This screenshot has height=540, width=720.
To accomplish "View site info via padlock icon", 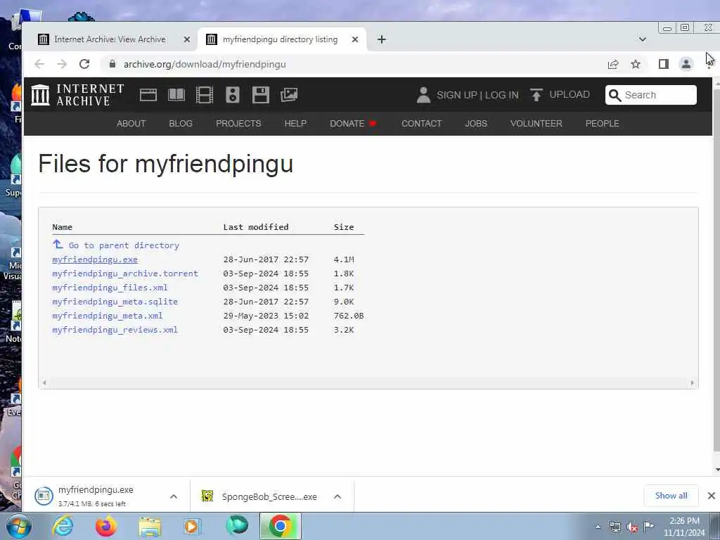I will 112,64.
